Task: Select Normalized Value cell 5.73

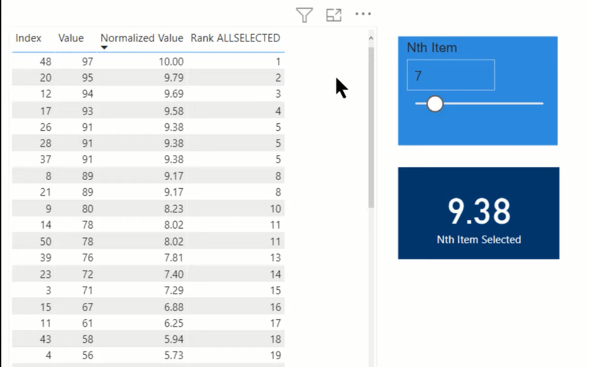Action: click(174, 355)
